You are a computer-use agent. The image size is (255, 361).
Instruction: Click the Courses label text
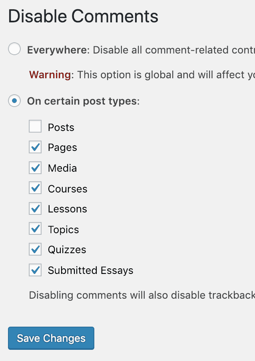(68, 189)
